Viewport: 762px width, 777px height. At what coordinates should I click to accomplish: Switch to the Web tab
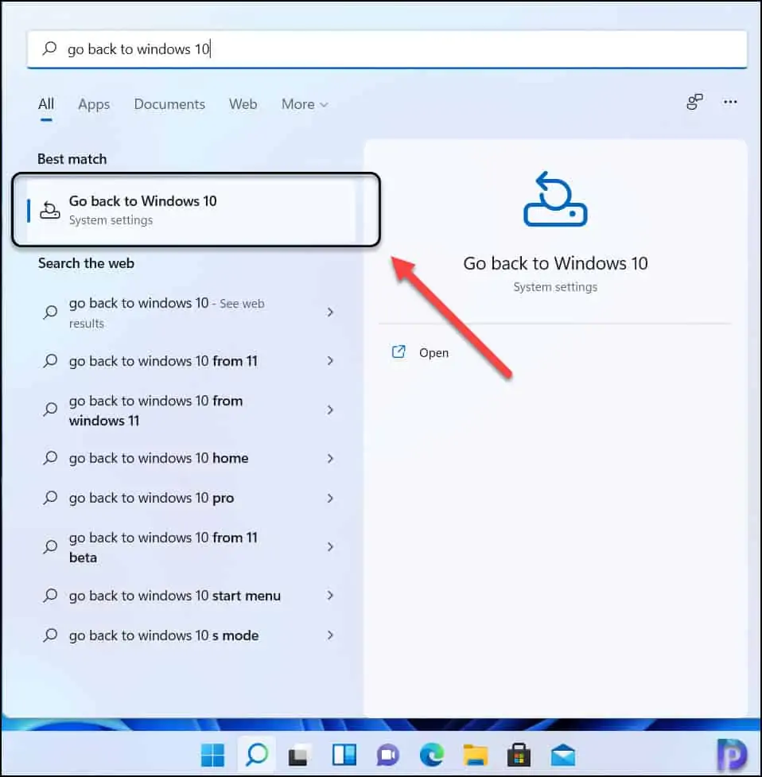coord(243,104)
